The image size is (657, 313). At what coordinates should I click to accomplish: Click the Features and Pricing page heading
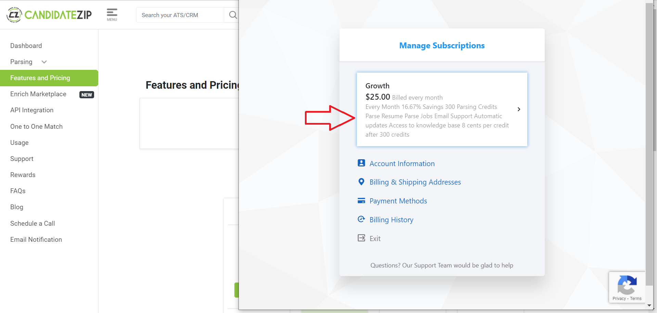click(192, 85)
